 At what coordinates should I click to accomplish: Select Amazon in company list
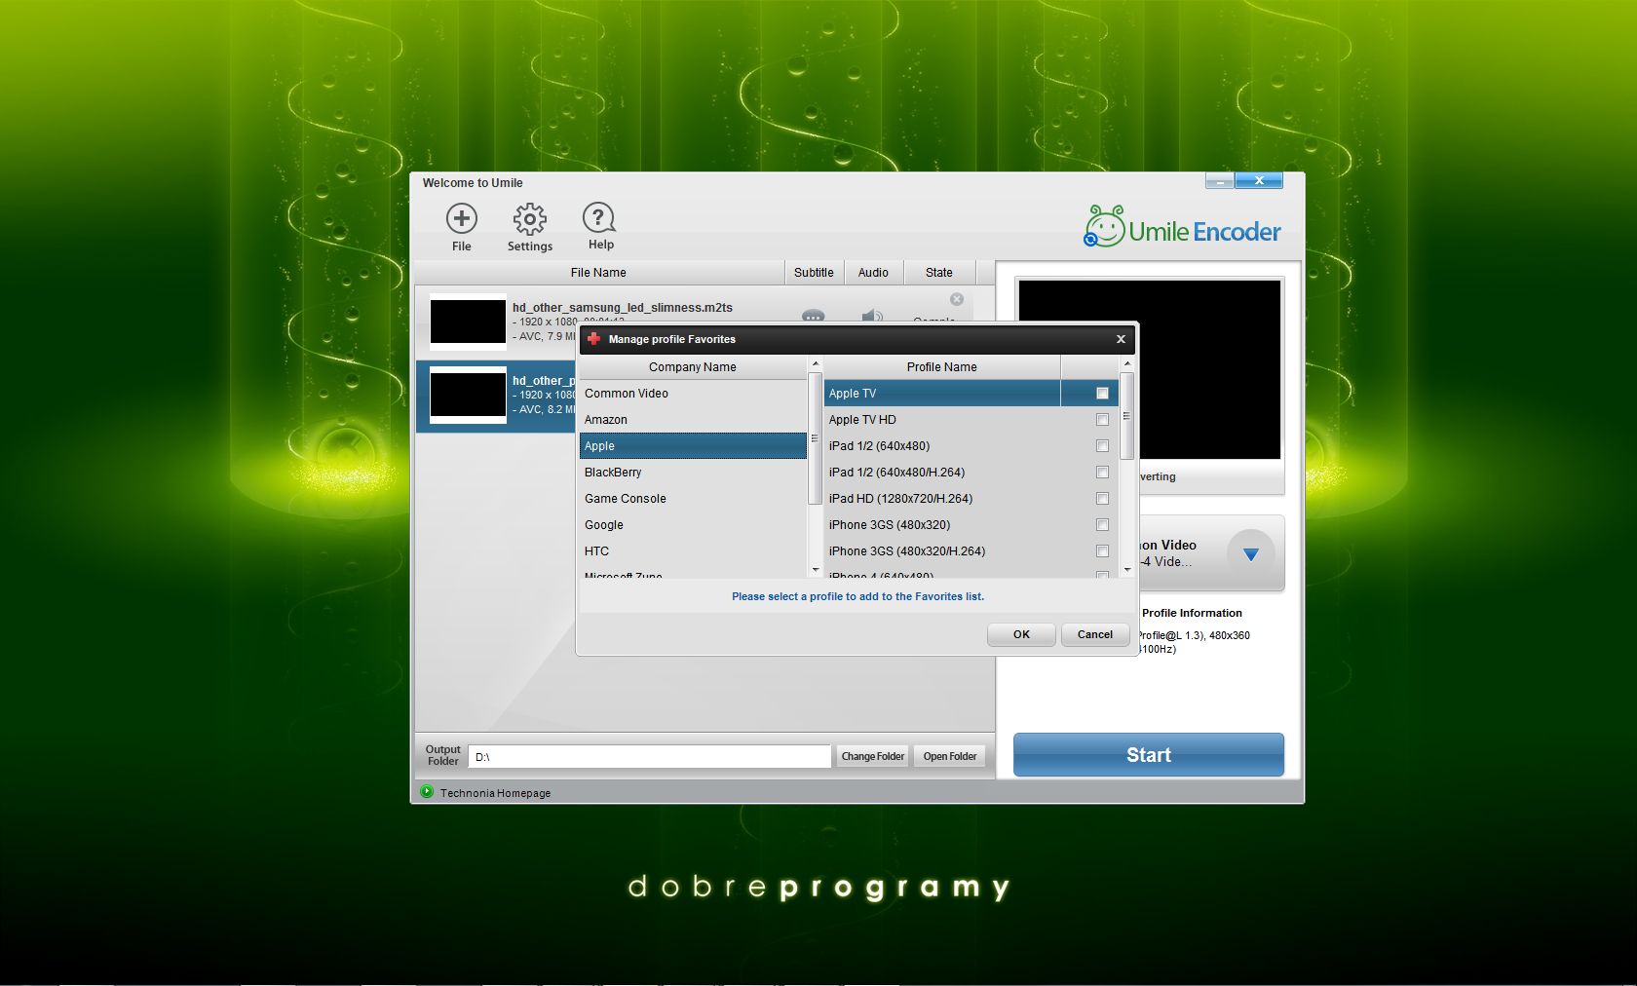click(693, 420)
